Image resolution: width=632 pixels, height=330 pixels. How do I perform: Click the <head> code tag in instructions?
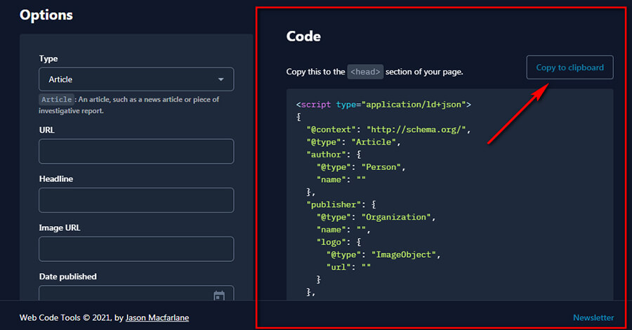pos(365,72)
